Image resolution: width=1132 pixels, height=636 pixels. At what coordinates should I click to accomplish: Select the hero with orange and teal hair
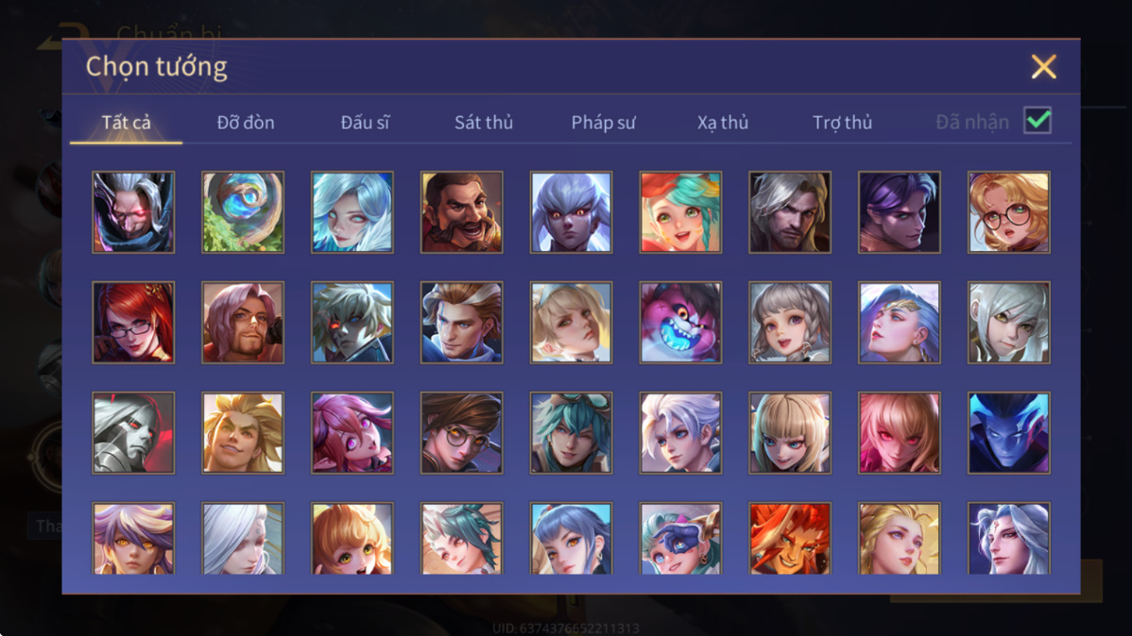[680, 212]
